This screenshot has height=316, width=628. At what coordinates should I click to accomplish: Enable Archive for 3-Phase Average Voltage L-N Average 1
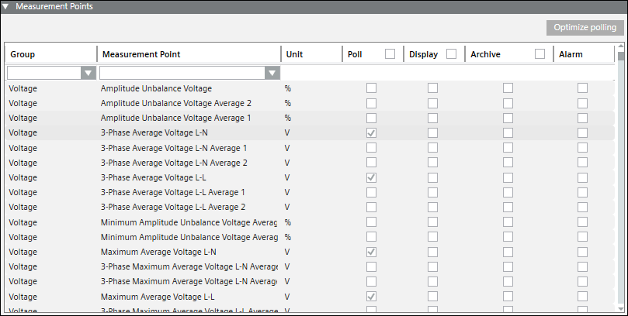[x=508, y=148]
